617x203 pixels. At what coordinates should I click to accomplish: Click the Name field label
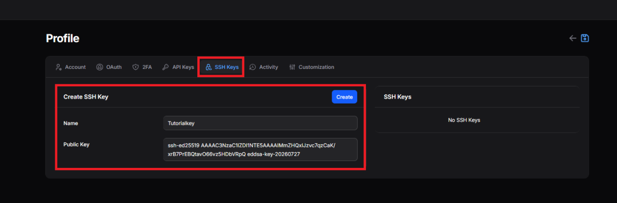pyautogui.click(x=71, y=123)
